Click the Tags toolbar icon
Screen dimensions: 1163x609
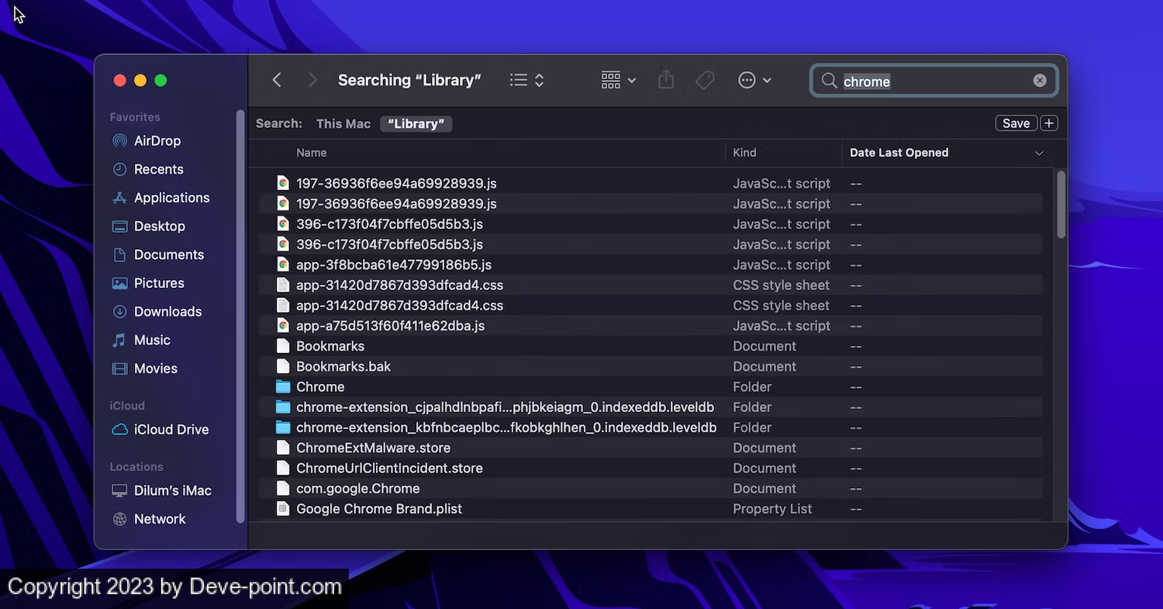pos(705,80)
